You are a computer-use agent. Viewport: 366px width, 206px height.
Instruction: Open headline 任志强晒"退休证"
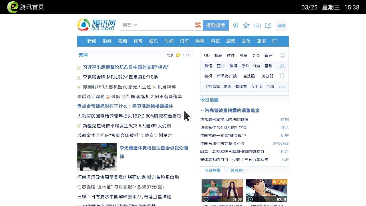(x=120, y=187)
